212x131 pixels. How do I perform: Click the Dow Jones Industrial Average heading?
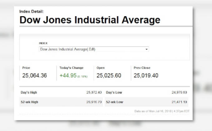point(90,20)
